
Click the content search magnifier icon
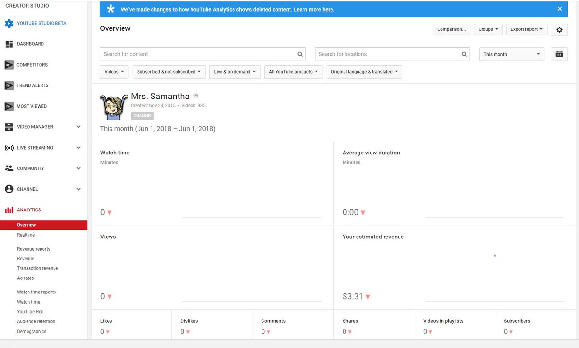tap(300, 54)
